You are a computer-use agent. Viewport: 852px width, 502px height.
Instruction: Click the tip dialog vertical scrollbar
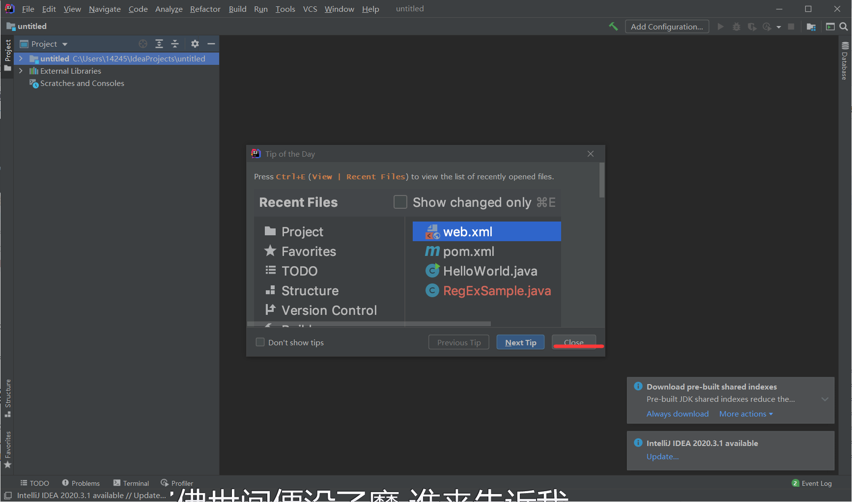tap(602, 180)
